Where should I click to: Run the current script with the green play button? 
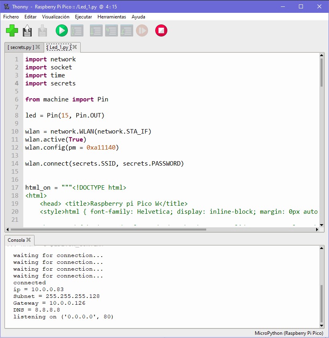[61, 30]
